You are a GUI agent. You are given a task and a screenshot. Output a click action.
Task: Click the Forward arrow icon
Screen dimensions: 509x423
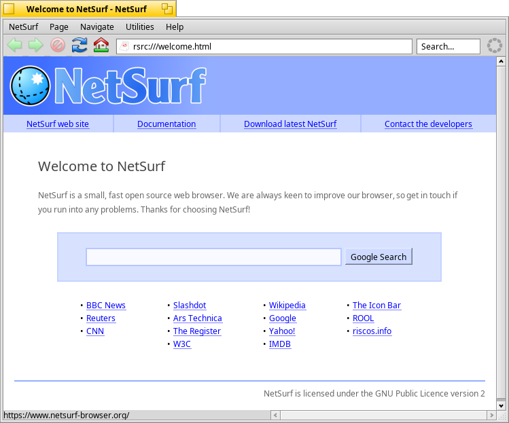[36, 45]
